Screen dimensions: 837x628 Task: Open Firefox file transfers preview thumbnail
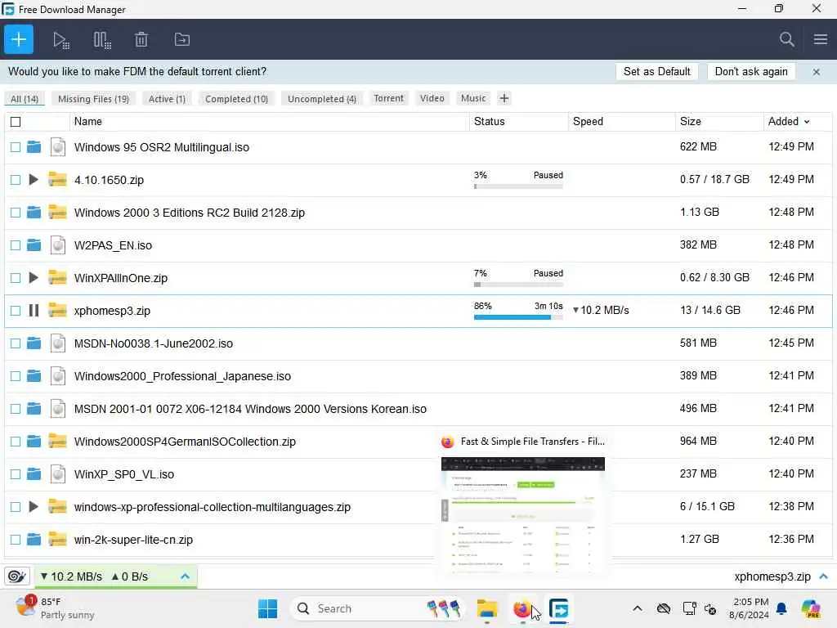[x=523, y=515]
